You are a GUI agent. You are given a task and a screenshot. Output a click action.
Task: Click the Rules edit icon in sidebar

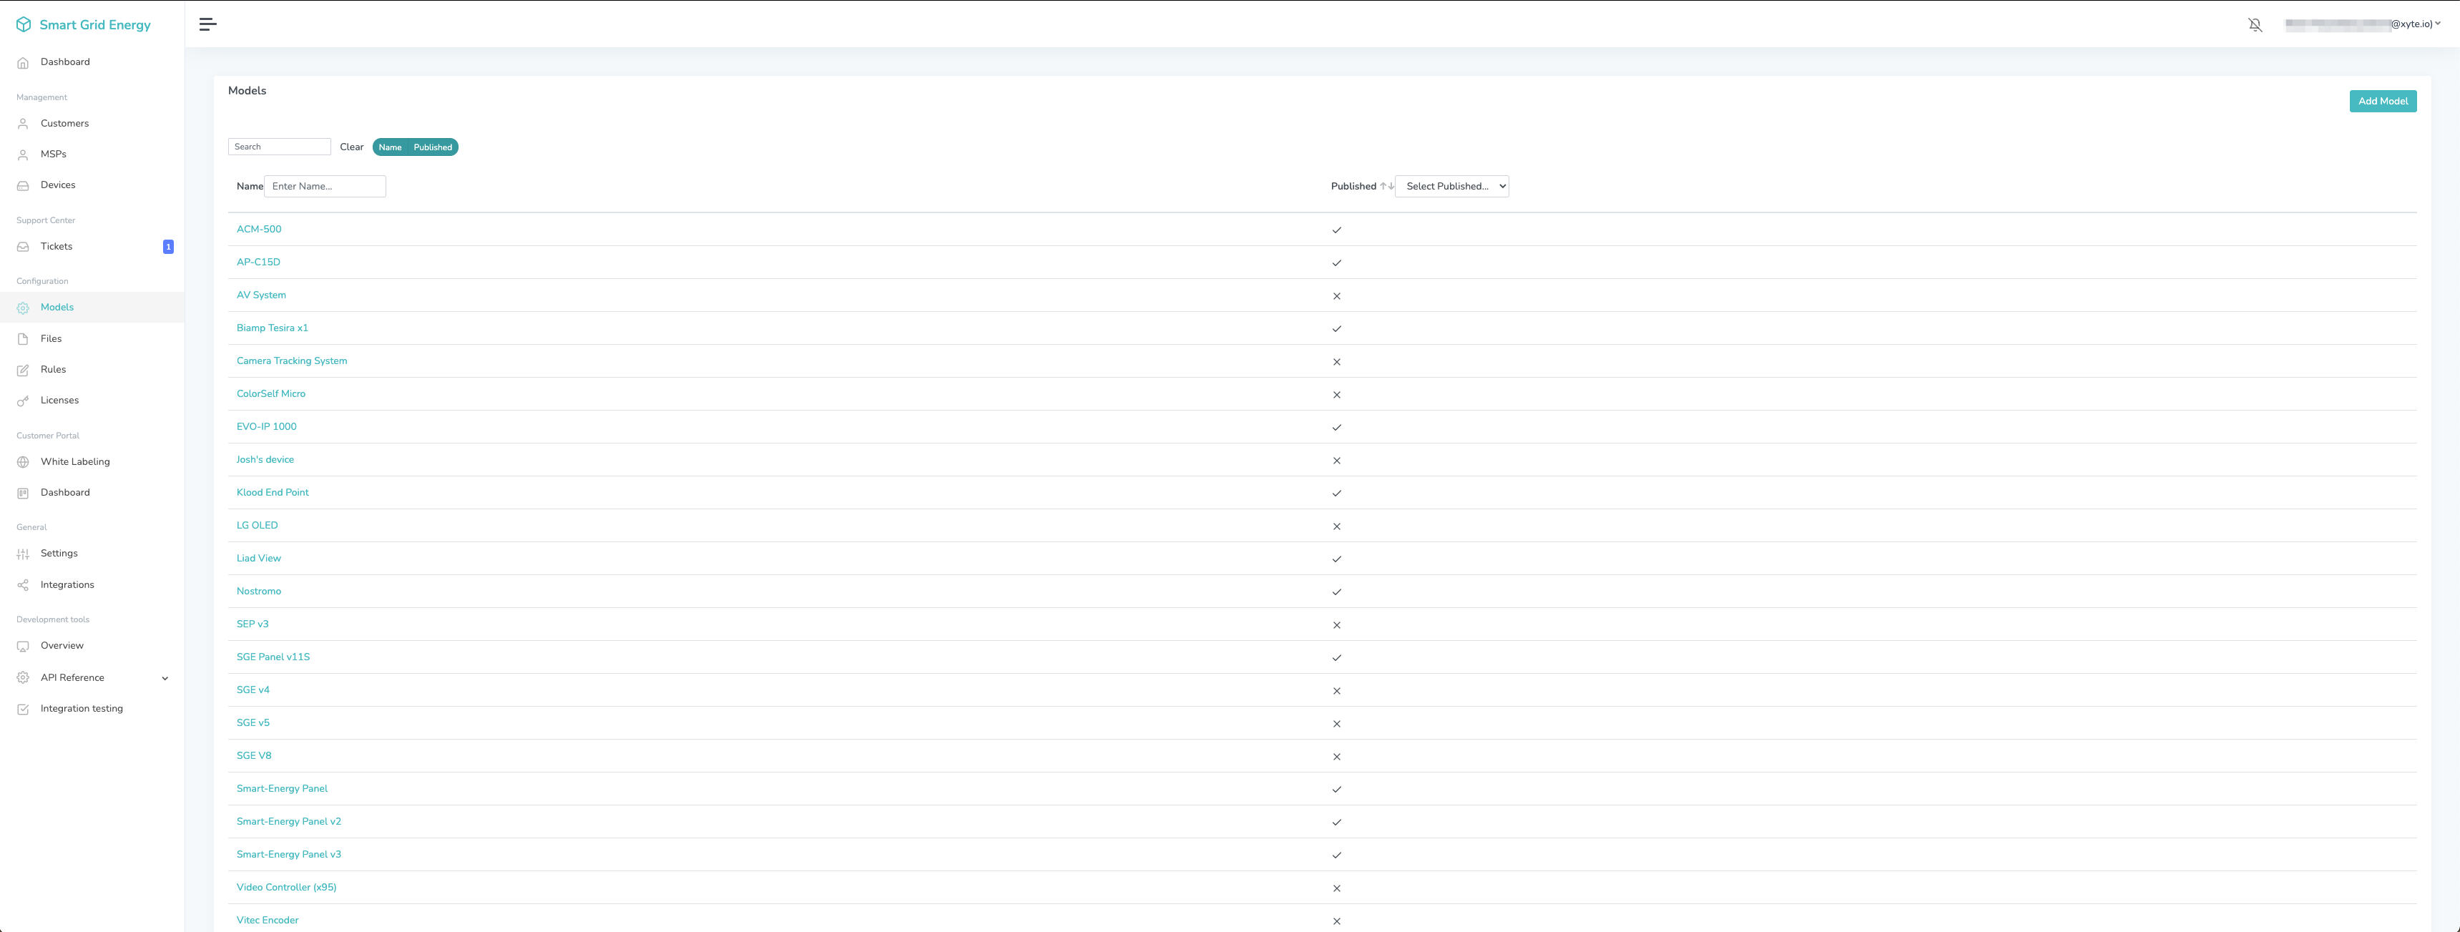tap(23, 371)
